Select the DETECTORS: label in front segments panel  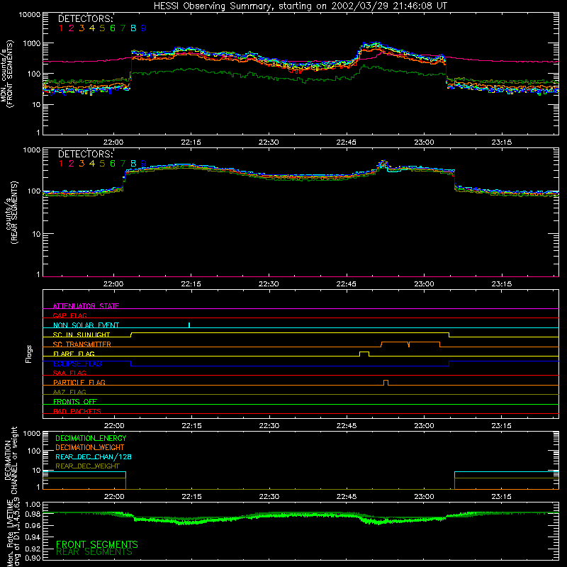point(85,18)
